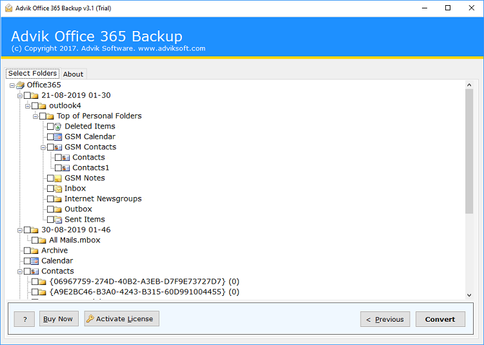Image resolution: width=484 pixels, height=345 pixels.
Task: Click the GSM Contacts card icon
Action: (x=57, y=147)
